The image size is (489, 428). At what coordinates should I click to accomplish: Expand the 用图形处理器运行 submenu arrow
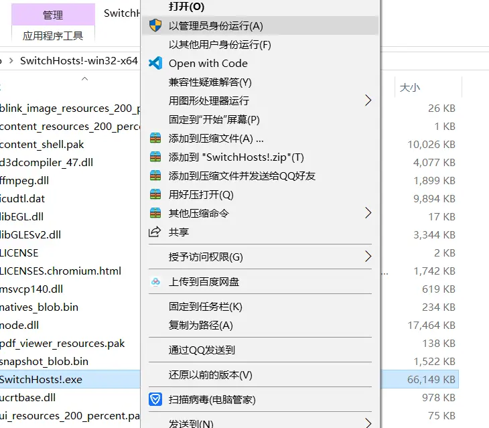[368, 100]
